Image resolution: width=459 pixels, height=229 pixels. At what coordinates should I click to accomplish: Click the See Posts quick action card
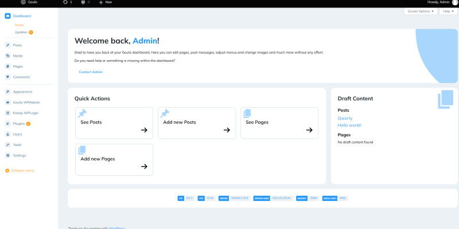click(x=114, y=123)
